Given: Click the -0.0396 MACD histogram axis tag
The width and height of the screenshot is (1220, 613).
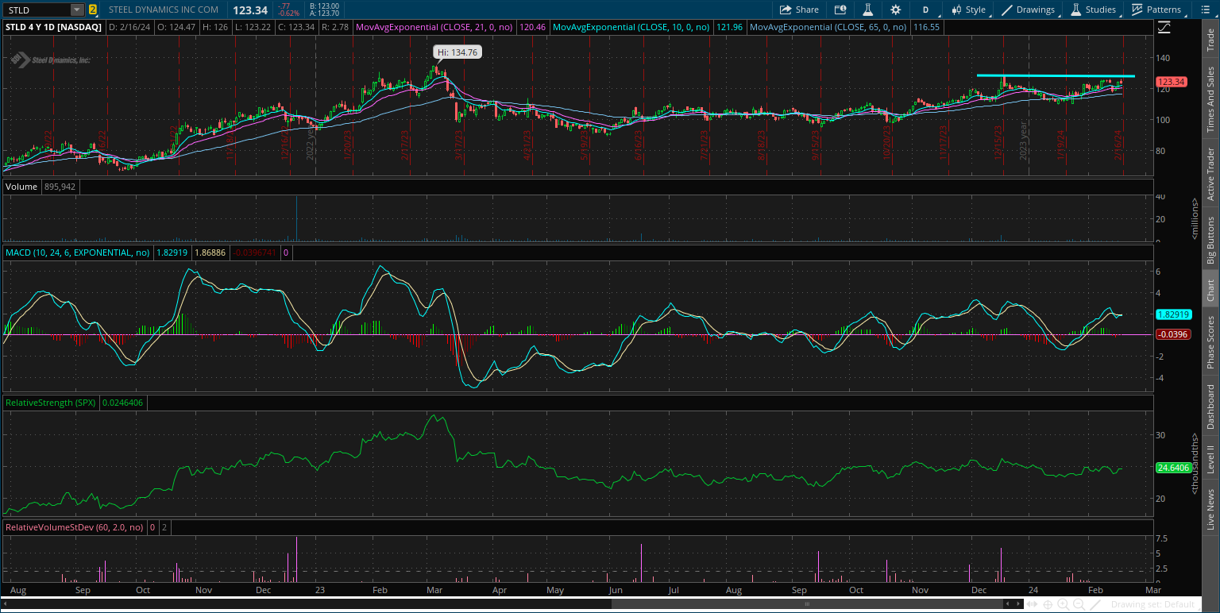Looking at the screenshot, I should pos(1172,334).
